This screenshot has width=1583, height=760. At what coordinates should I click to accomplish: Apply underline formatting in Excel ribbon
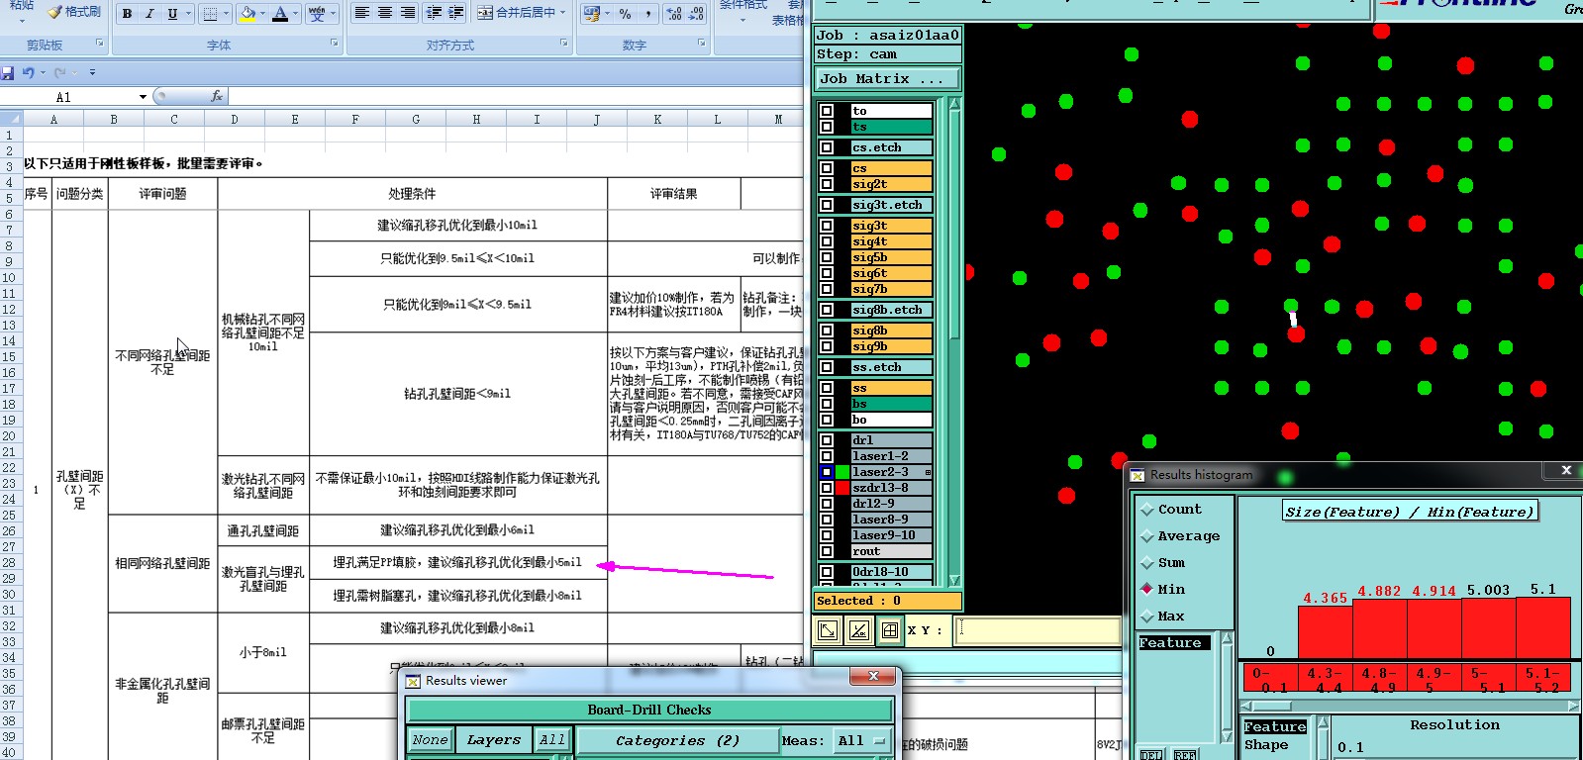coord(172,14)
